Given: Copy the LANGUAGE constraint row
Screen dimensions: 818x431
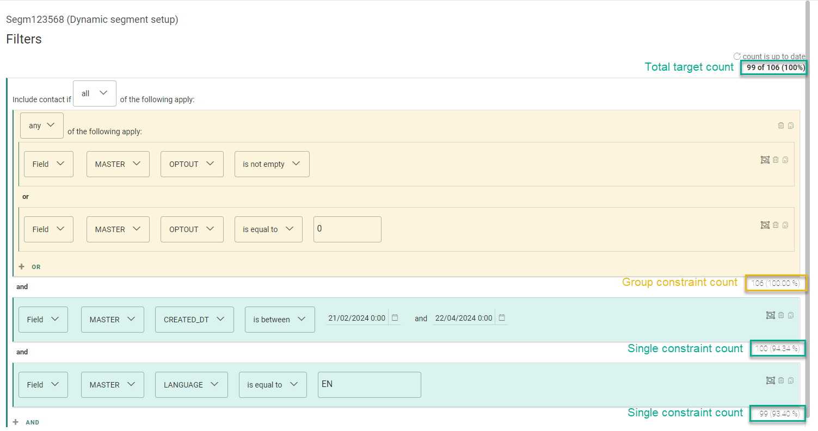Looking at the screenshot, I should [791, 380].
